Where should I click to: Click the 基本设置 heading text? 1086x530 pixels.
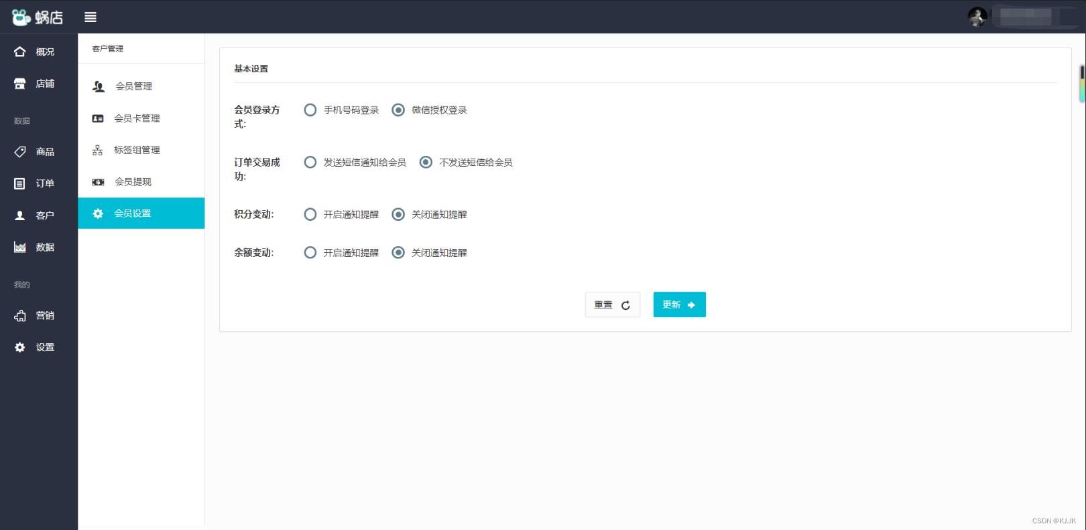pos(251,69)
